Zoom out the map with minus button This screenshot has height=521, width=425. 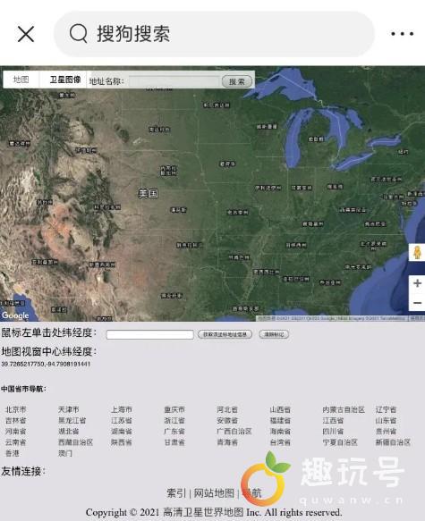coord(417,303)
